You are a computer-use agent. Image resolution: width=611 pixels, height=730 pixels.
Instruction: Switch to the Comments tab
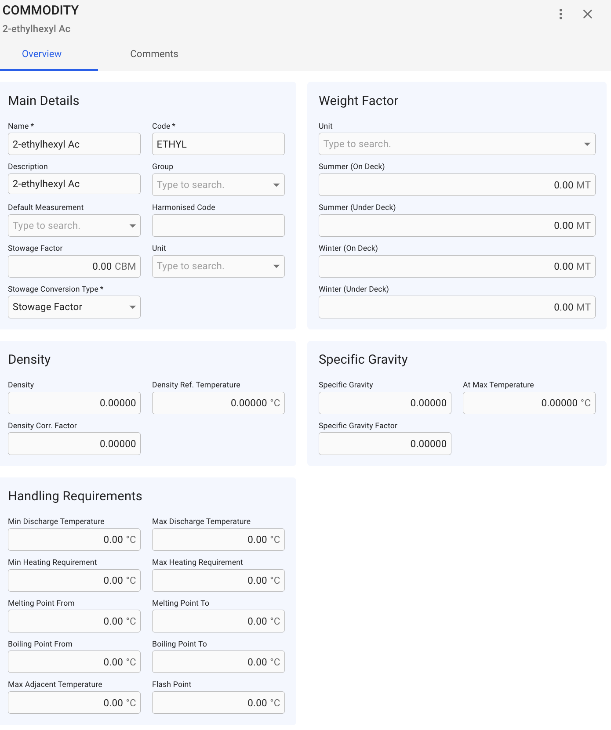154,54
